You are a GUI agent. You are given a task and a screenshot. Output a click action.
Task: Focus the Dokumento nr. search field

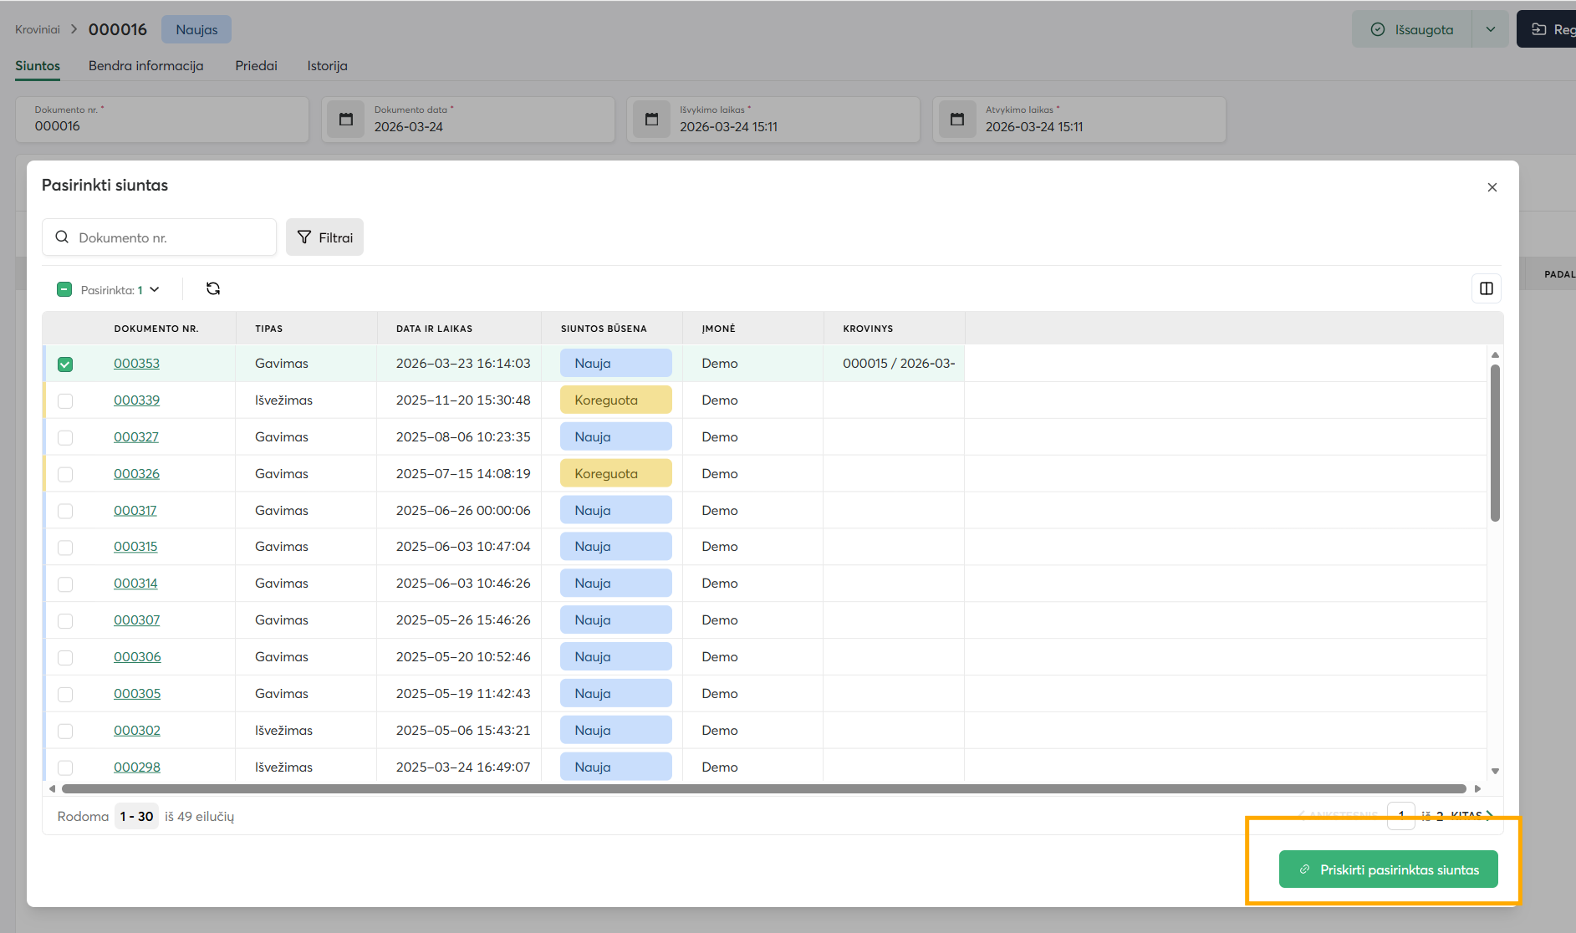[171, 237]
